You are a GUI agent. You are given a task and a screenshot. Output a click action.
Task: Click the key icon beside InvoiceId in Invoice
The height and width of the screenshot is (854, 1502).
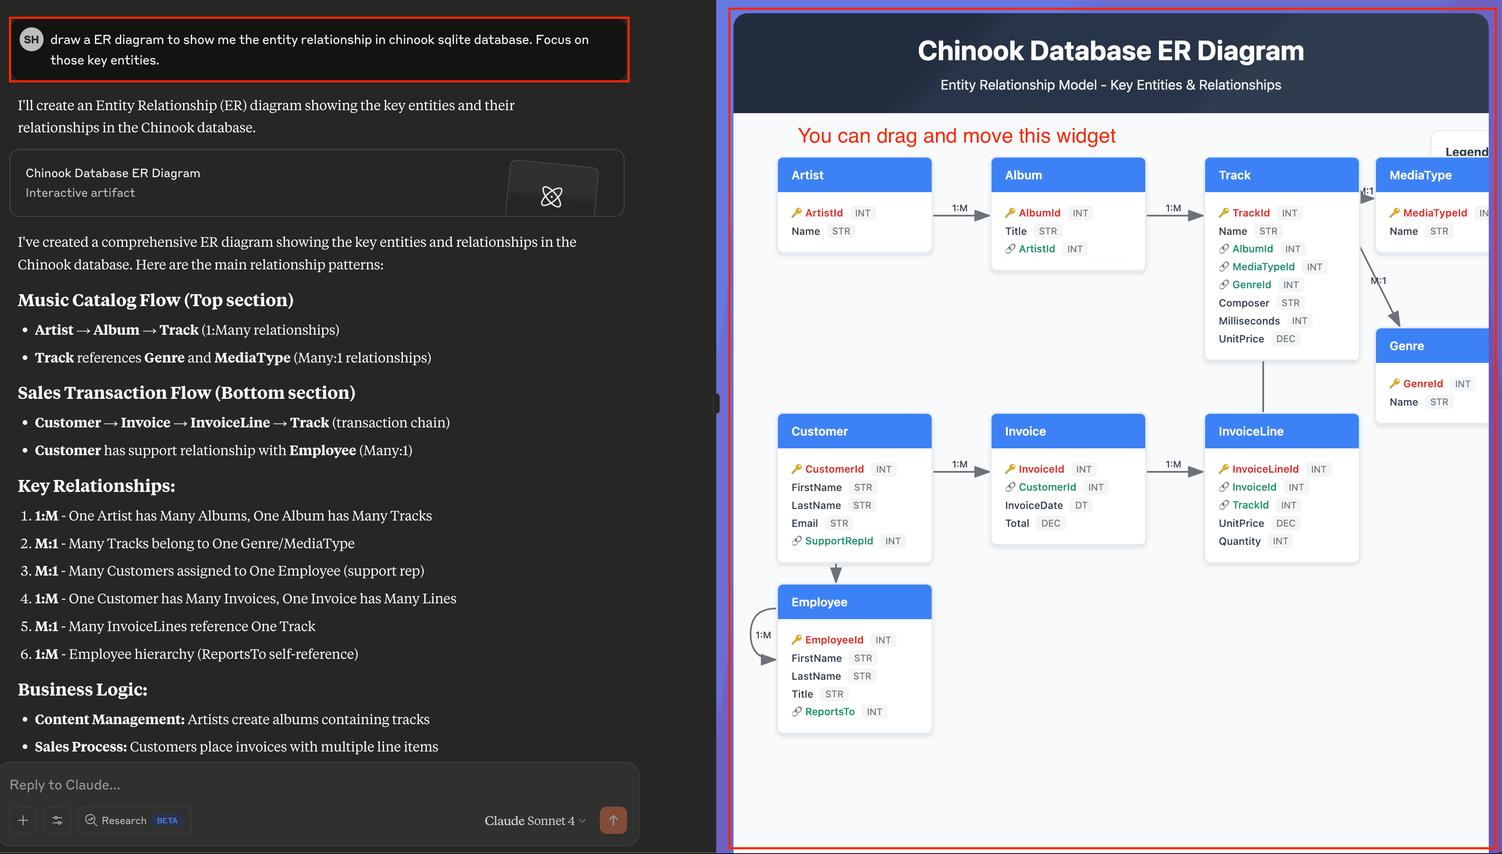pyautogui.click(x=1010, y=469)
